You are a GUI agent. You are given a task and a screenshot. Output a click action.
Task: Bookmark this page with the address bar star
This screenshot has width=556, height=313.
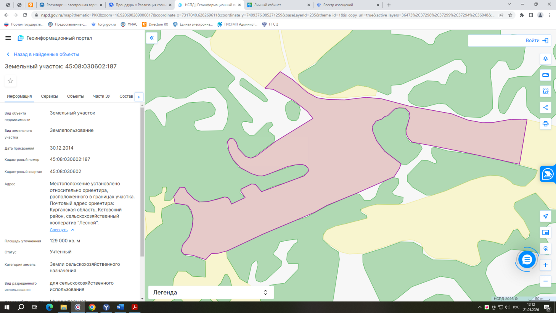coord(510,15)
